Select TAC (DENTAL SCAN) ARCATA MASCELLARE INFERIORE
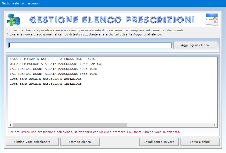 pos(53,74)
